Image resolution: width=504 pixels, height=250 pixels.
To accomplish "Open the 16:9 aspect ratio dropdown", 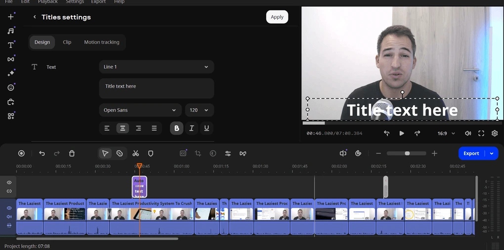I will (446, 133).
